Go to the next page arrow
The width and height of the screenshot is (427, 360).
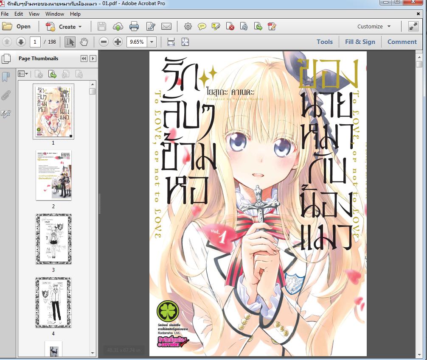pyautogui.click(x=21, y=42)
